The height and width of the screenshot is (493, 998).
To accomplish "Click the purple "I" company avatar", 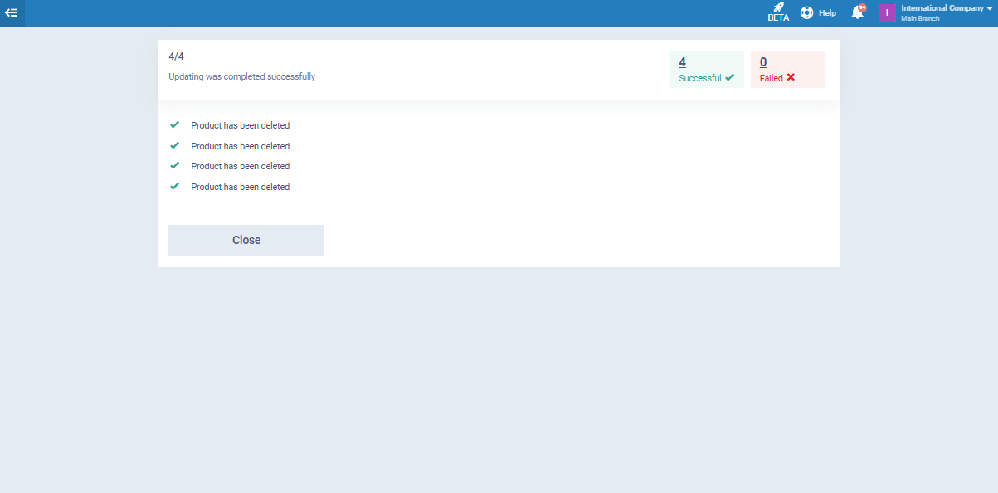I will click(x=887, y=12).
